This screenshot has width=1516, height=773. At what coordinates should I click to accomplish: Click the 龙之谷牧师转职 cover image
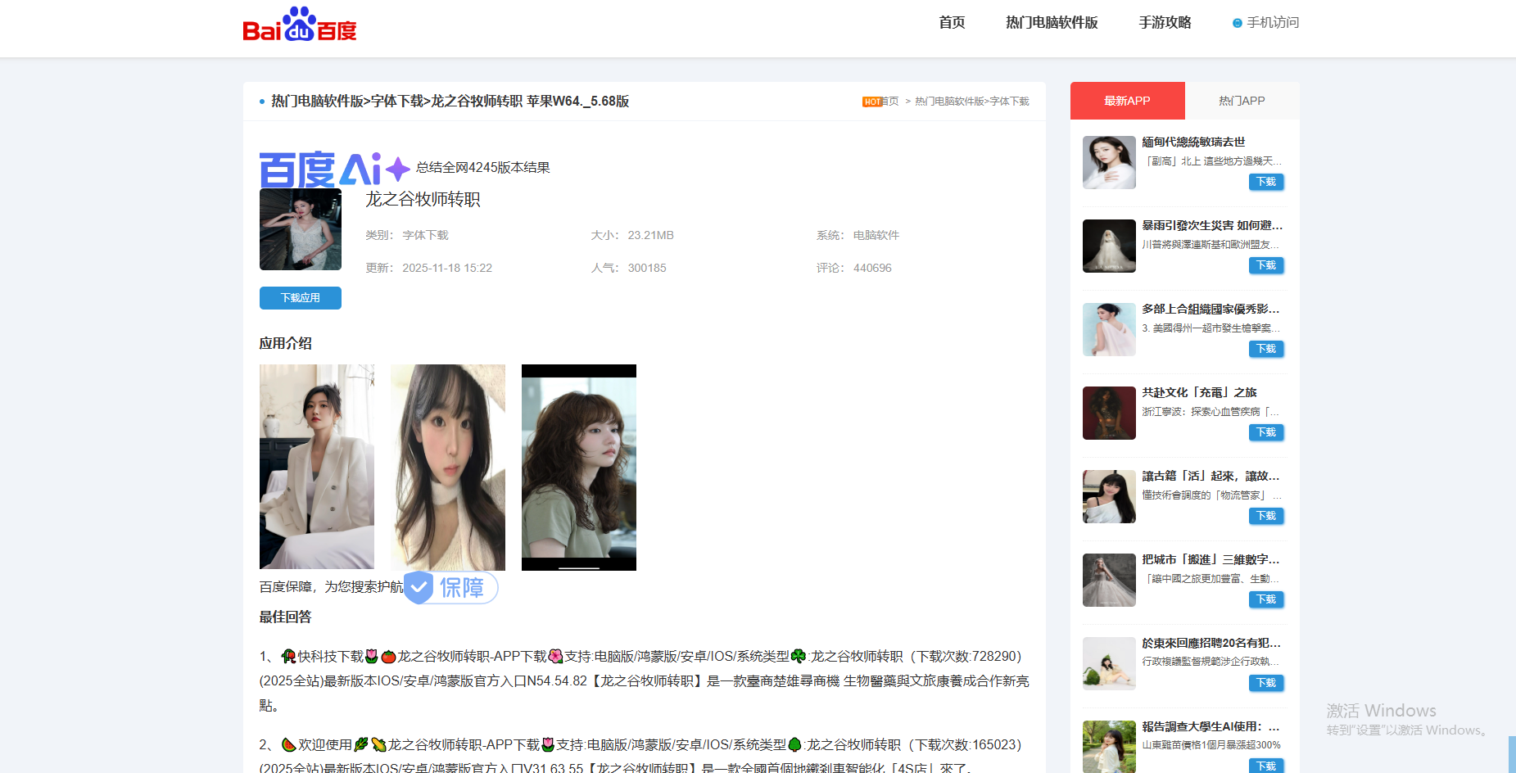pos(300,229)
